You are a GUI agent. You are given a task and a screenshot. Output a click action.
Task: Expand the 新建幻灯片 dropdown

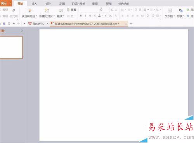pos(54,16)
